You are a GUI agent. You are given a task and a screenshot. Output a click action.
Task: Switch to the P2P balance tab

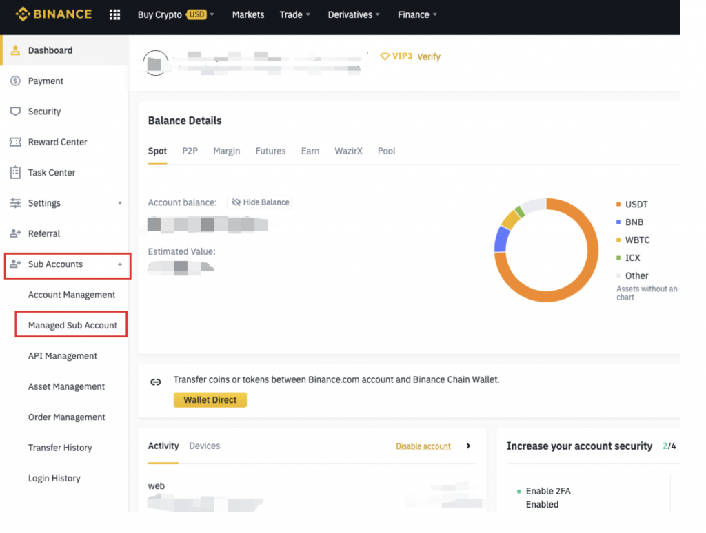coord(190,151)
